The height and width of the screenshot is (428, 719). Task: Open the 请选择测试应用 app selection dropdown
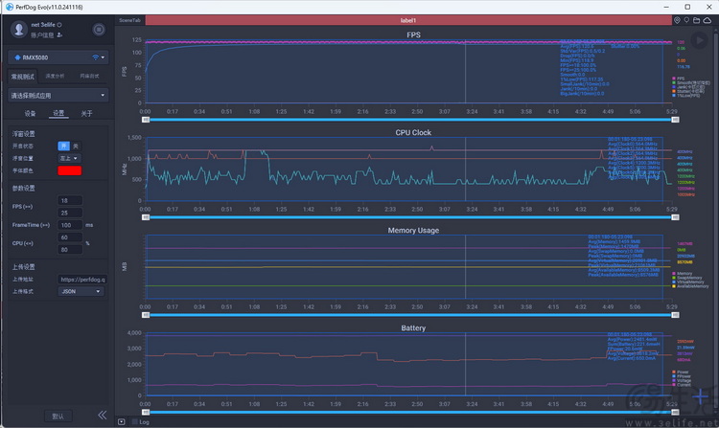pos(58,96)
